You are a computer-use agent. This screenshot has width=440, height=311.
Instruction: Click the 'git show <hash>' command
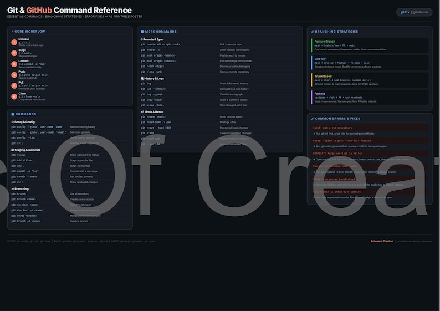click(x=152, y=100)
